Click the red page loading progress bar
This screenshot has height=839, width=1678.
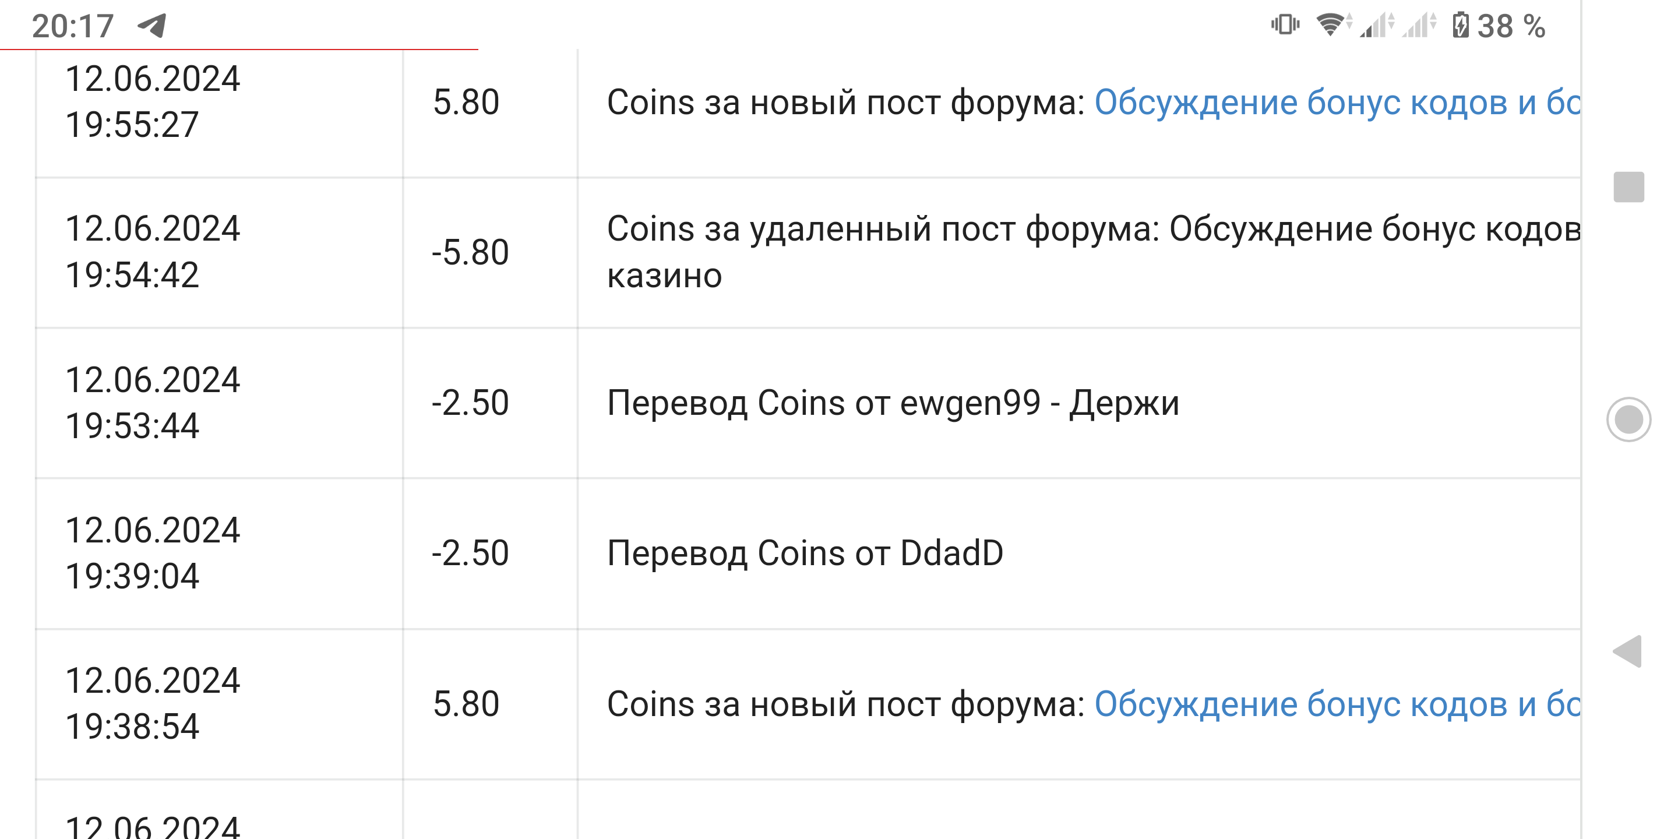(x=238, y=49)
